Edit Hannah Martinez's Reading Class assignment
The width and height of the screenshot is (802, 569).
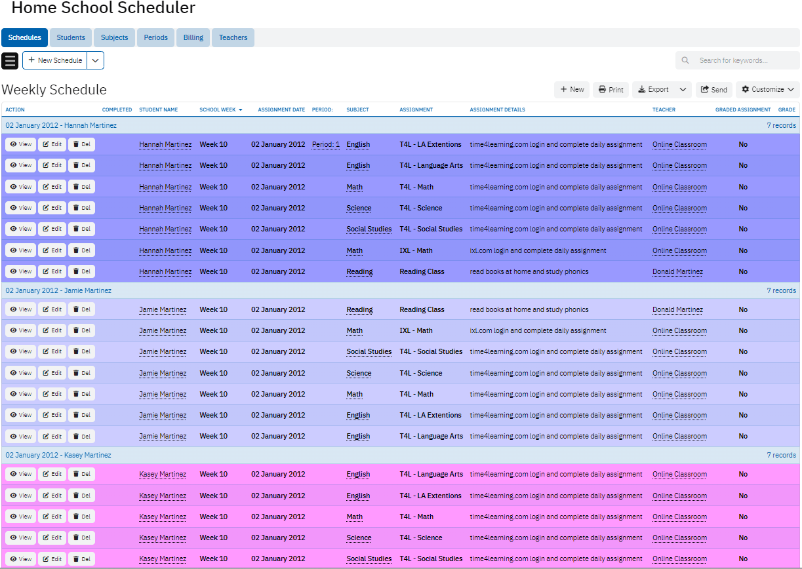pos(52,271)
